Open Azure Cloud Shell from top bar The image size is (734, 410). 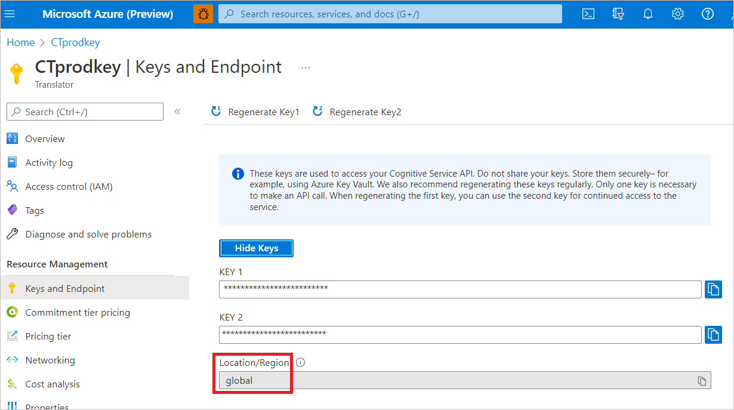click(588, 13)
